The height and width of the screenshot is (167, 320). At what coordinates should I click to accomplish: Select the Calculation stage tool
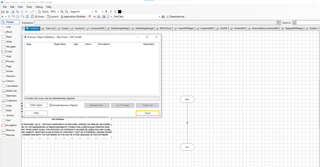12,86
